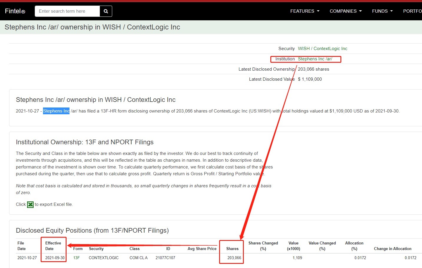The image size is (422, 268).
Task: Click the Value Changed (%) column header
Action: coord(322,246)
